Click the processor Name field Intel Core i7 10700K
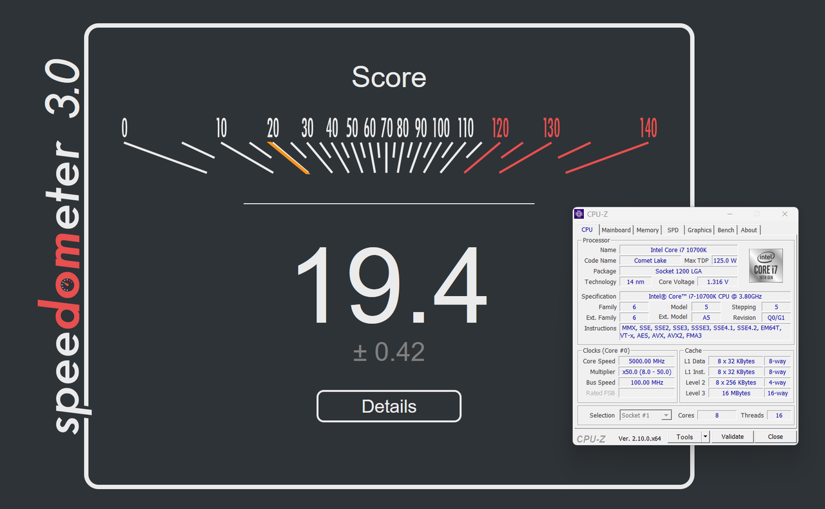825x509 pixels. pos(678,250)
